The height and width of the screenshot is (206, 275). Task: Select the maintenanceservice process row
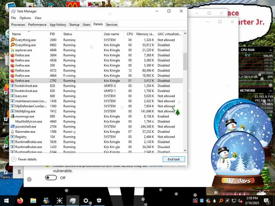96,101
